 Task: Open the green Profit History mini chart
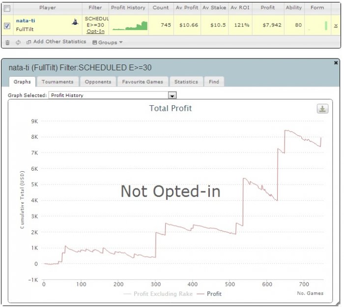click(130, 26)
